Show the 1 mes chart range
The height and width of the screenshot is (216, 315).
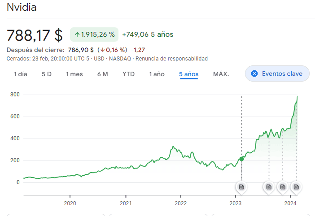tap(74, 74)
